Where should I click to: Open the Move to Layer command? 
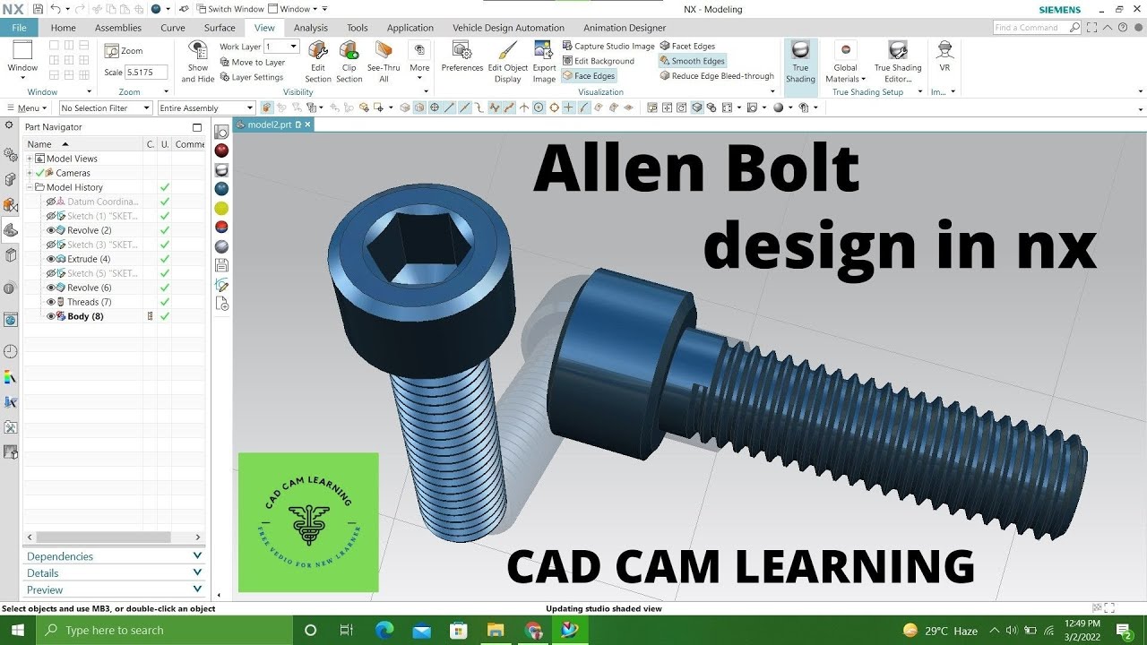click(x=253, y=62)
